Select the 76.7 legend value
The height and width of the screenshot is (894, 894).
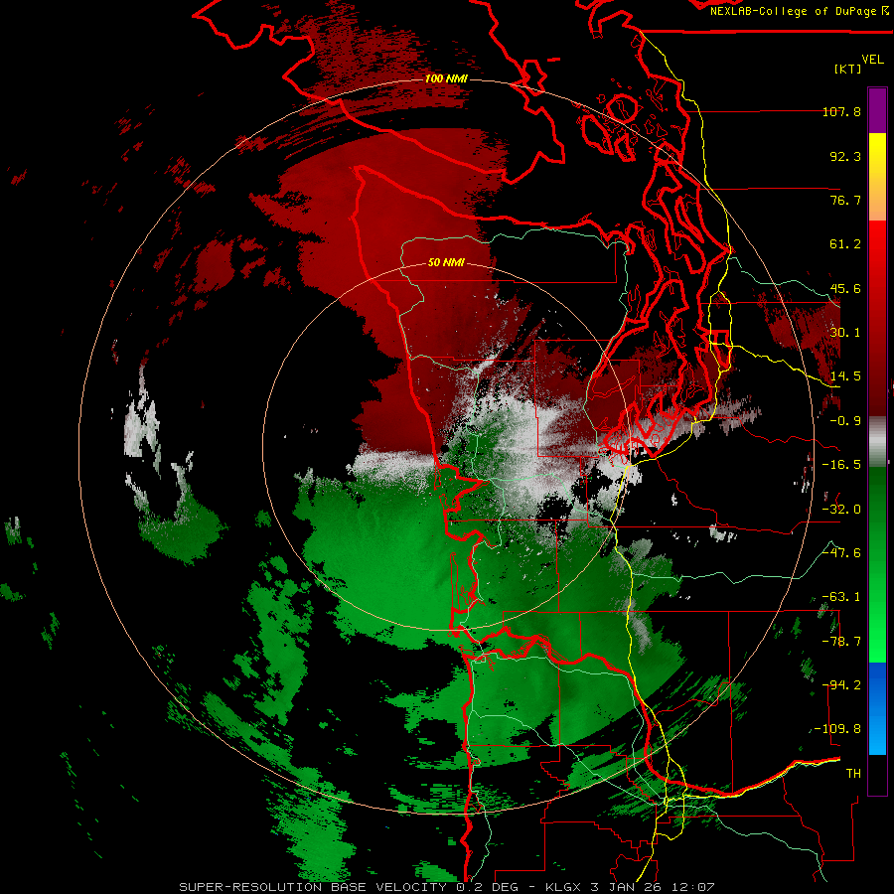845,200
